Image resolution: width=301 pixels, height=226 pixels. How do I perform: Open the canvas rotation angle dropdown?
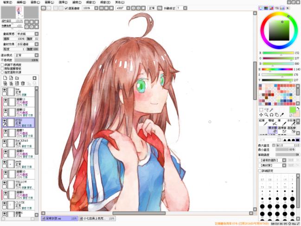tap(128, 8)
